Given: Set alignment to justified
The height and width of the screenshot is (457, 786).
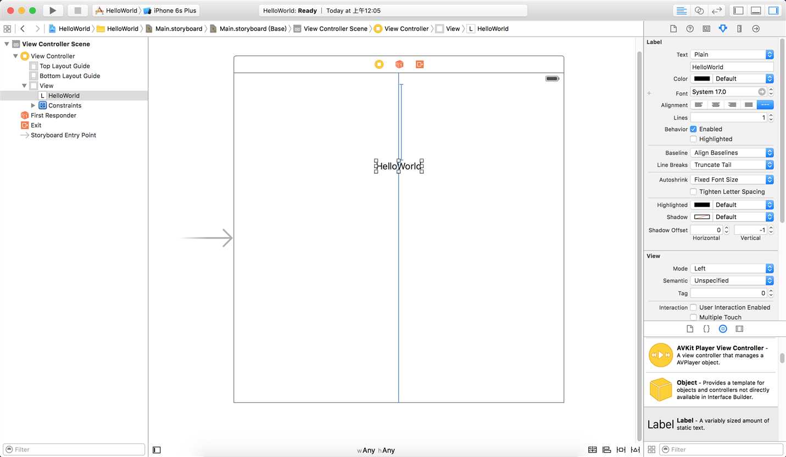Looking at the screenshot, I should 748,105.
